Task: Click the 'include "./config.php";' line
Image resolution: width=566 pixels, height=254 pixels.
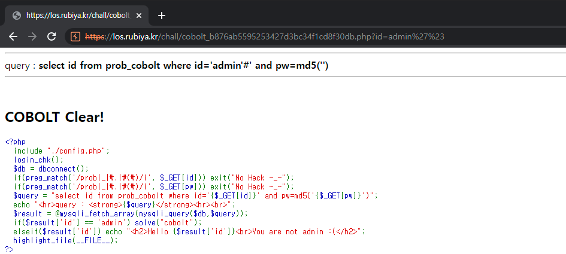Action: click(61, 151)
